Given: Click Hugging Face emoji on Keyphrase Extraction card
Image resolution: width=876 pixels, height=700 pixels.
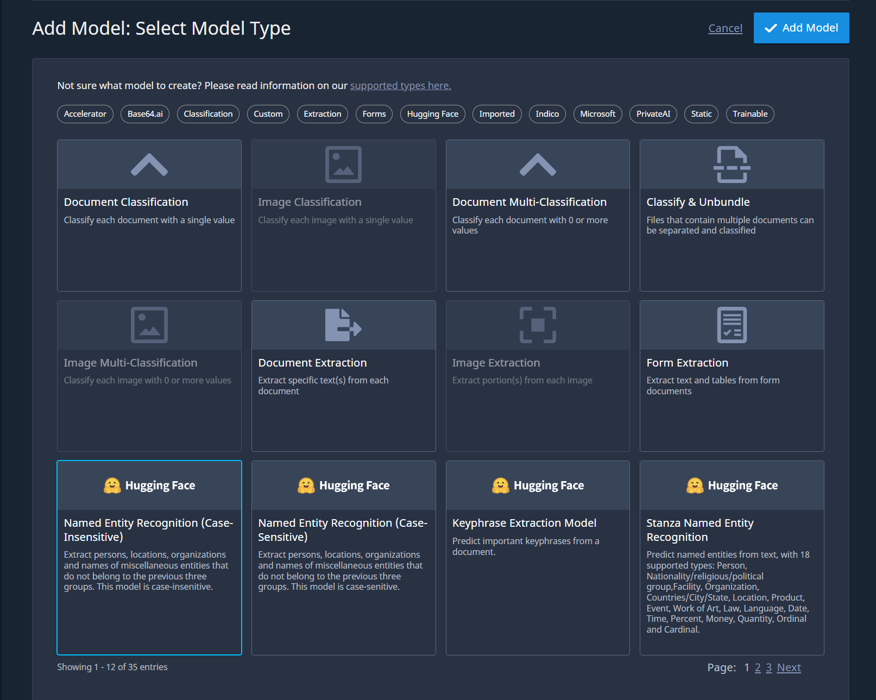Looking at the screenshot, I should pyautogui.click(x=501, y=485).
